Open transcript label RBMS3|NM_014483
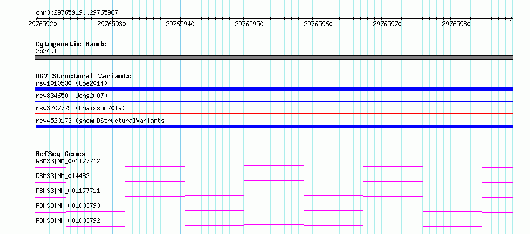530x234 pixels. (x=63, y=176)
